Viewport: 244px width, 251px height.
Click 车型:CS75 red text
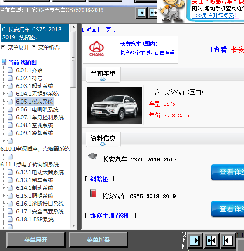[x=162, y=104]
